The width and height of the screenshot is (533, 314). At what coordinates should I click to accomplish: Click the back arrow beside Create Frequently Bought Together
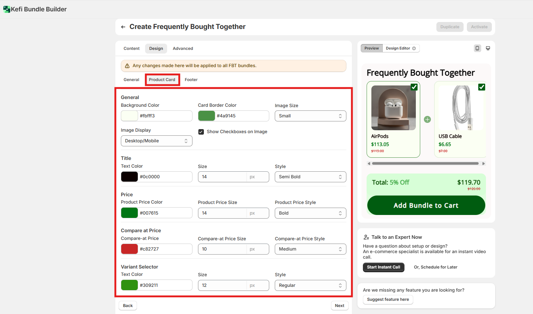point(123,27)
